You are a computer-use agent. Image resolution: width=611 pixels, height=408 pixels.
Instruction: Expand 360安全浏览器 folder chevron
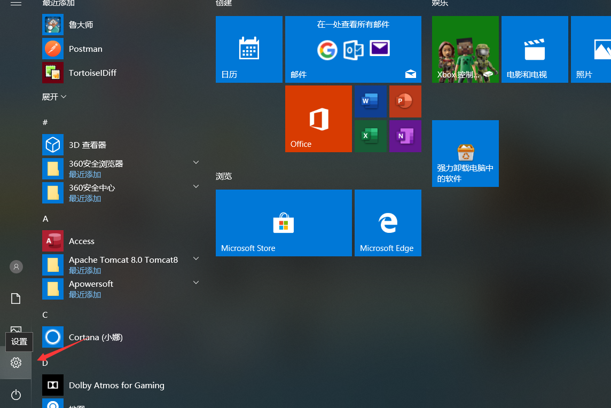196,162
